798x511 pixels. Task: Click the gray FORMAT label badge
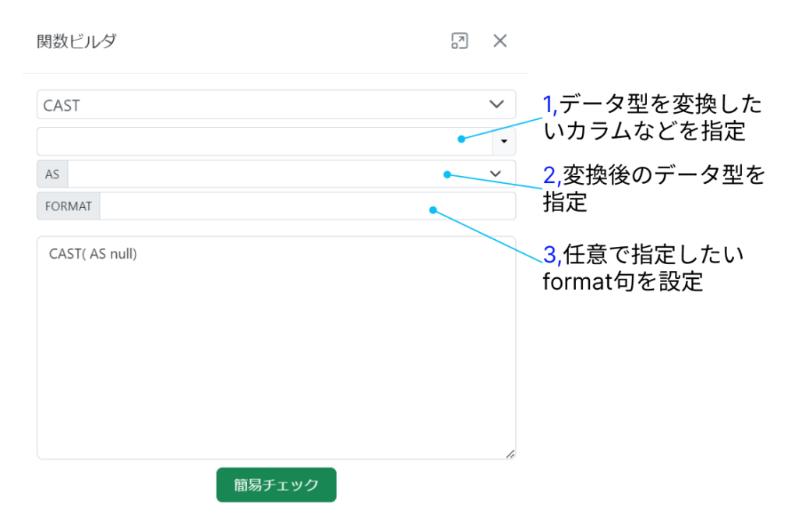[x=69, y=206]
